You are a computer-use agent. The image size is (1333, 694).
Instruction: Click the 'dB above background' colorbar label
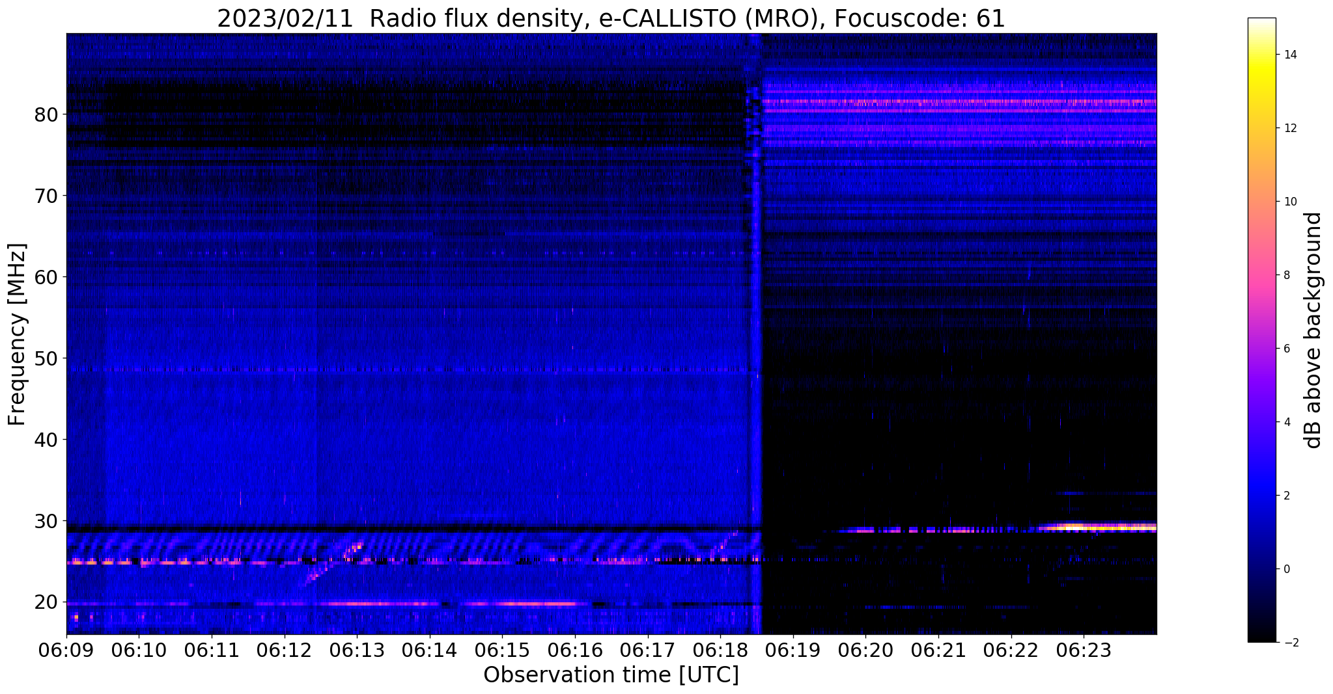1313,330
